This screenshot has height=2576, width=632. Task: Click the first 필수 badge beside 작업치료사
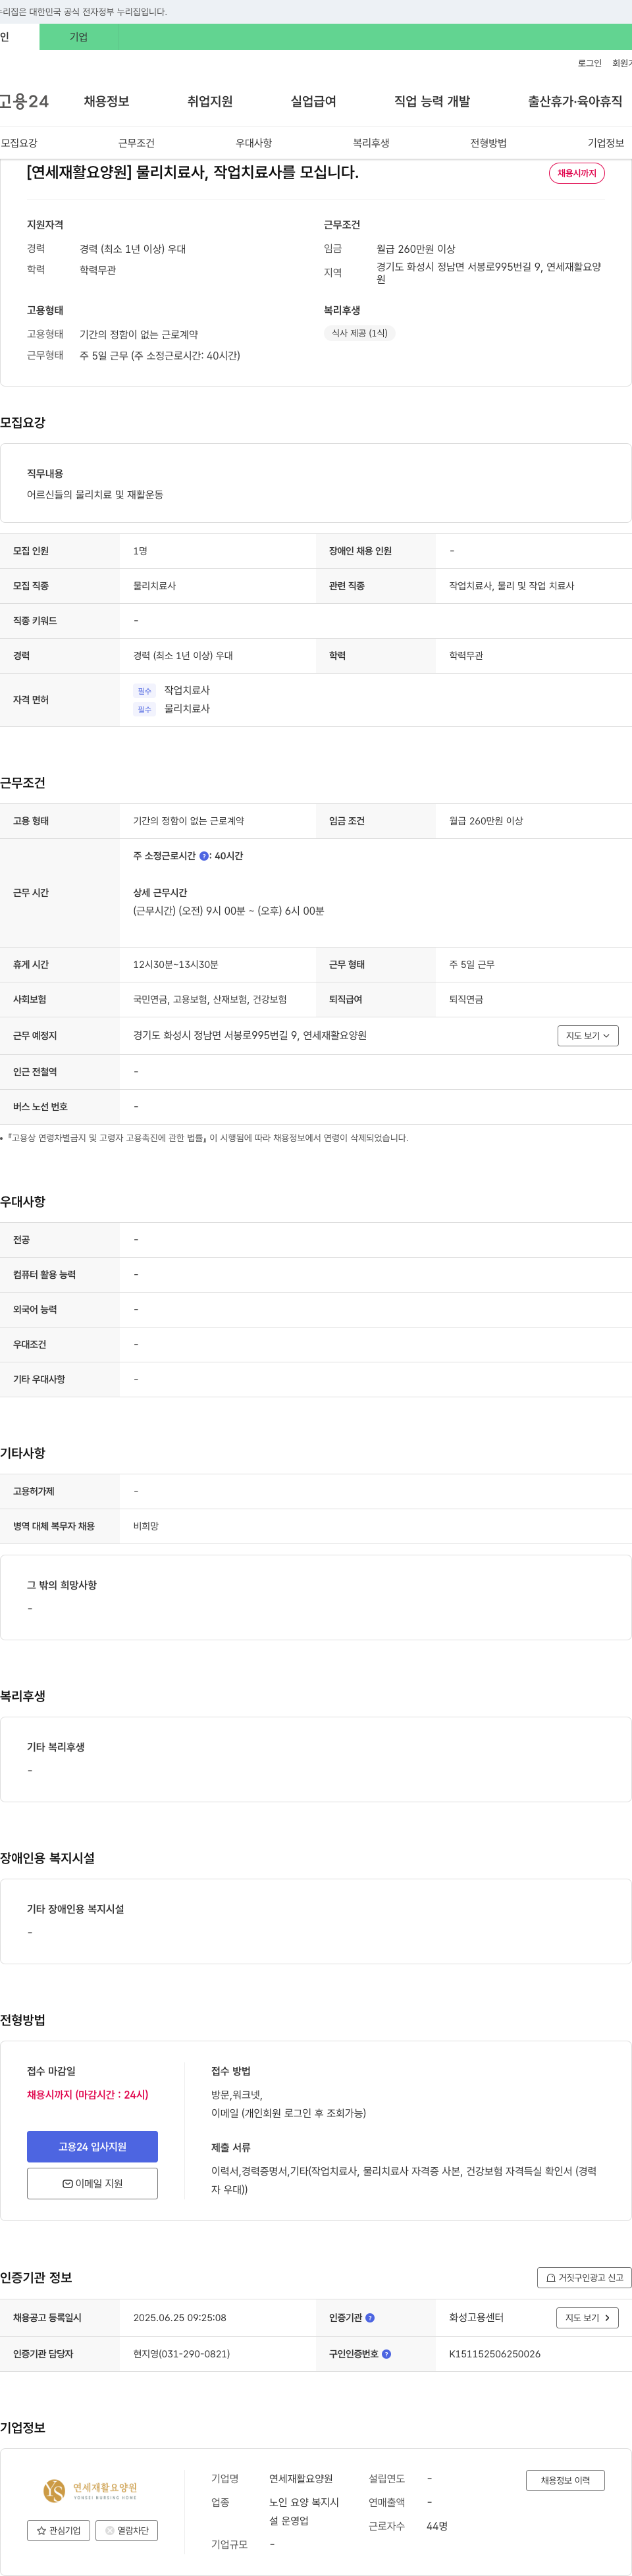click(x=144, y=691)
